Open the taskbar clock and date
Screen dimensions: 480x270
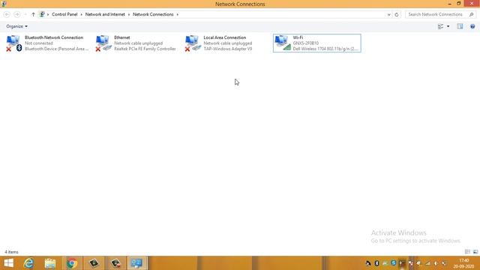463,263
